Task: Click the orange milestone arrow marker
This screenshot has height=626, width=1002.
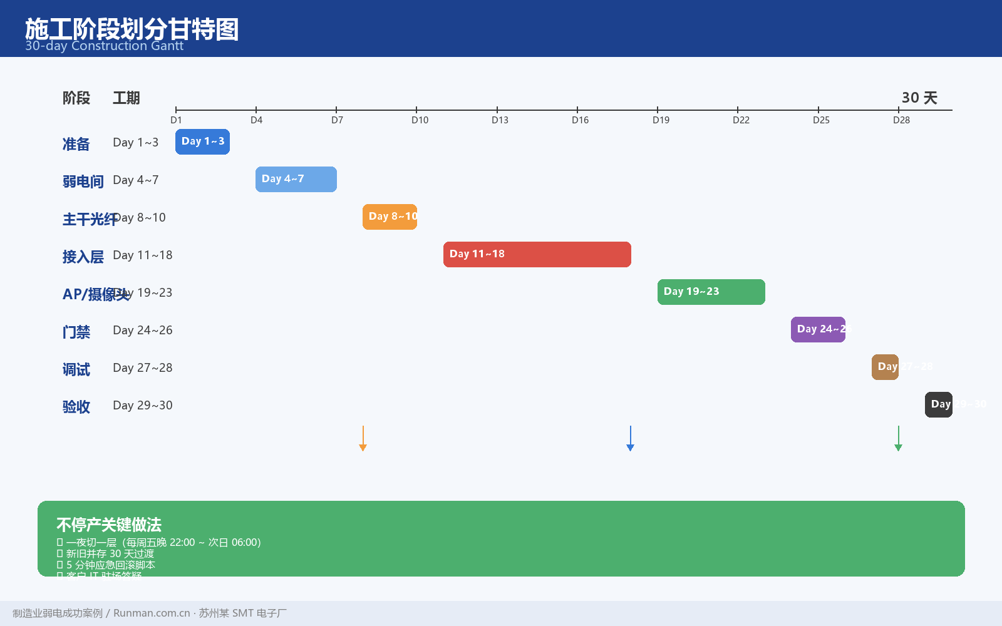Action: pyautogui.click(x=363, y=438)
